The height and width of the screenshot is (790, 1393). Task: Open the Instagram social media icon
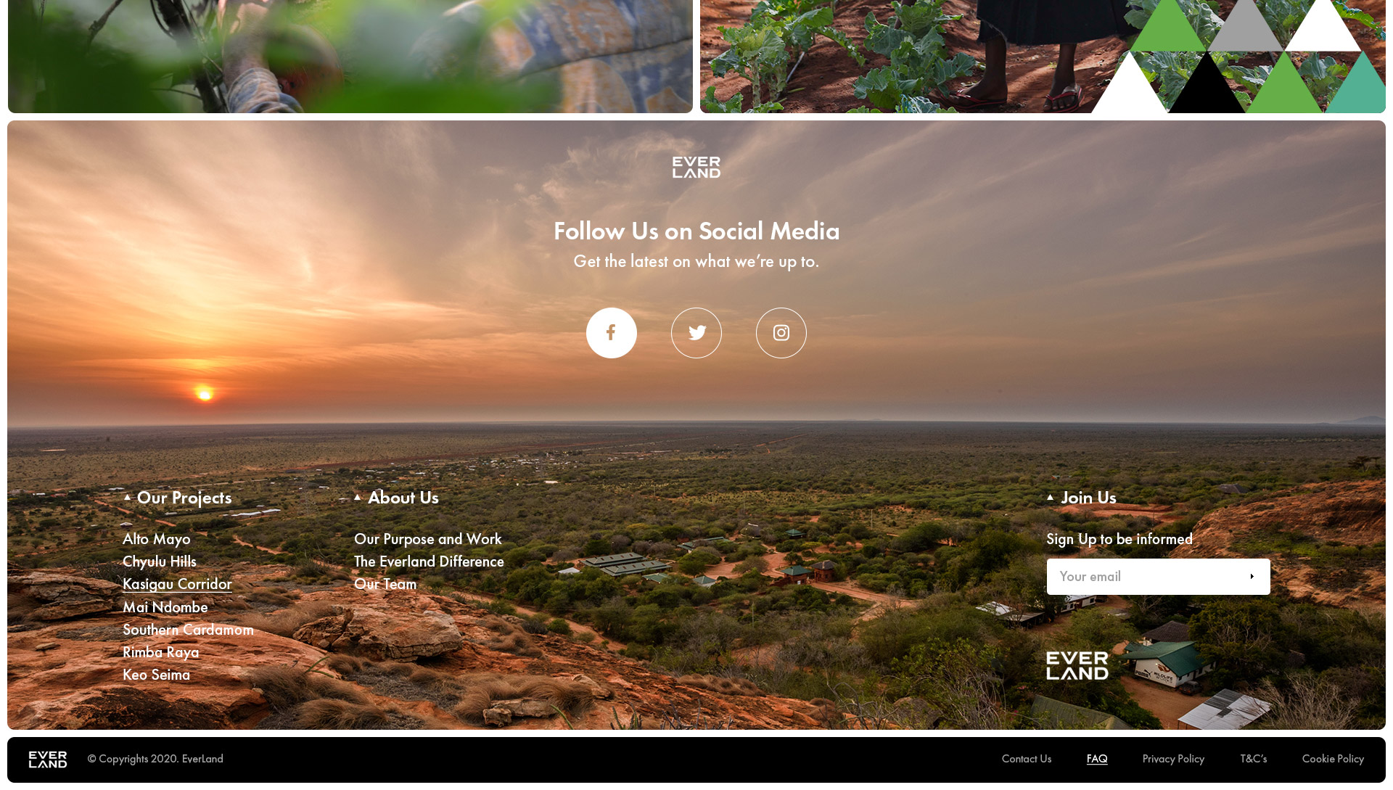pyautogui.click(x=781, y=333)
